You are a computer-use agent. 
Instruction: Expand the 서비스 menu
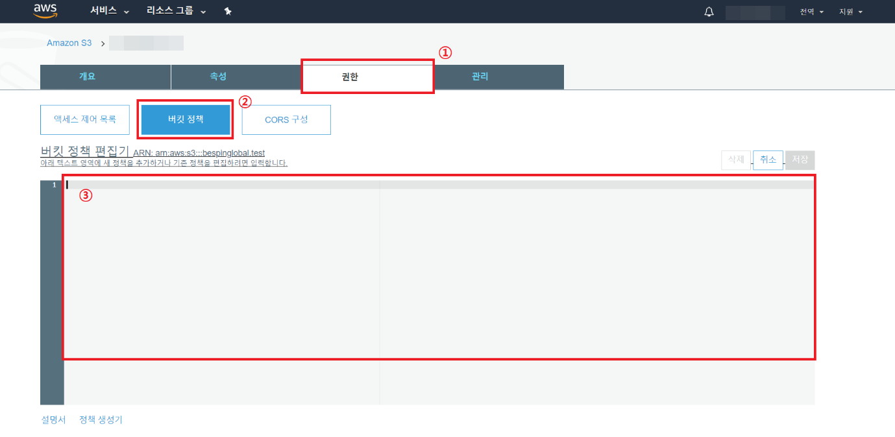(109, 12)
